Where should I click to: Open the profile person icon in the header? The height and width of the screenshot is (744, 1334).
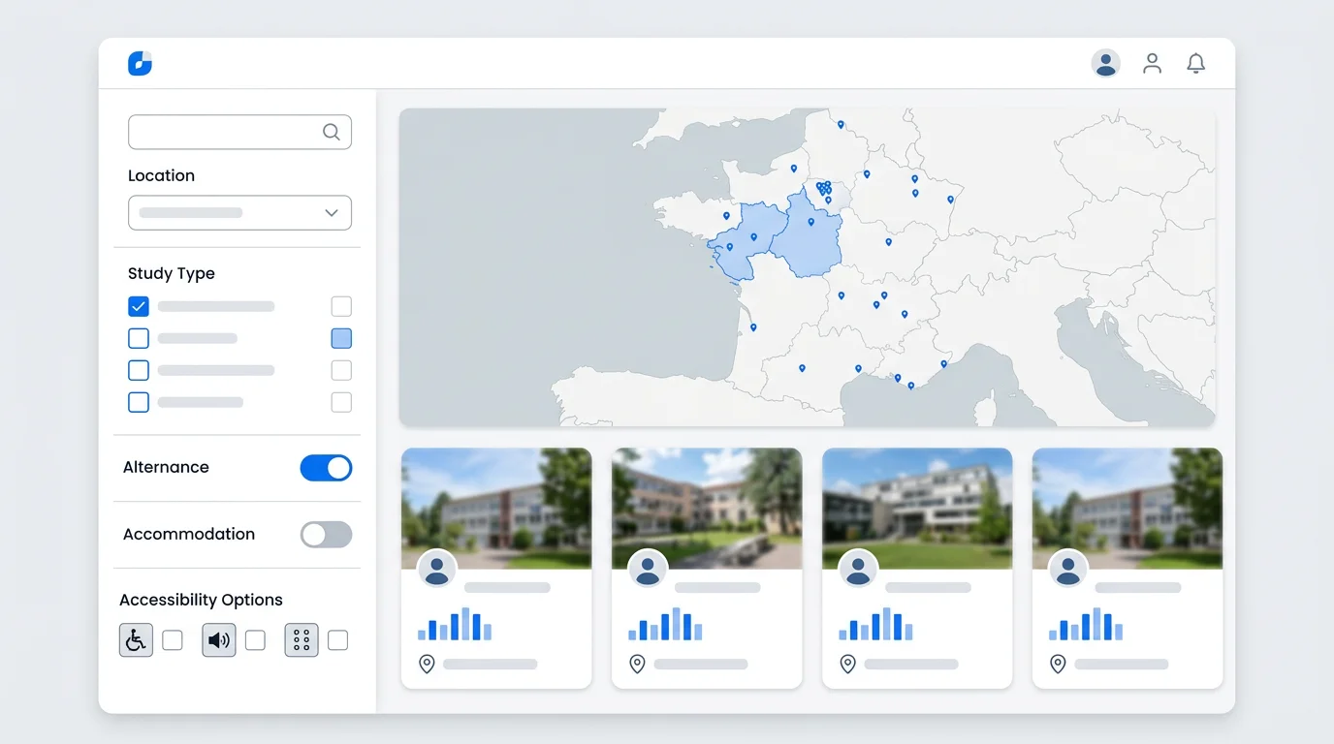(x=1152, y=63)
